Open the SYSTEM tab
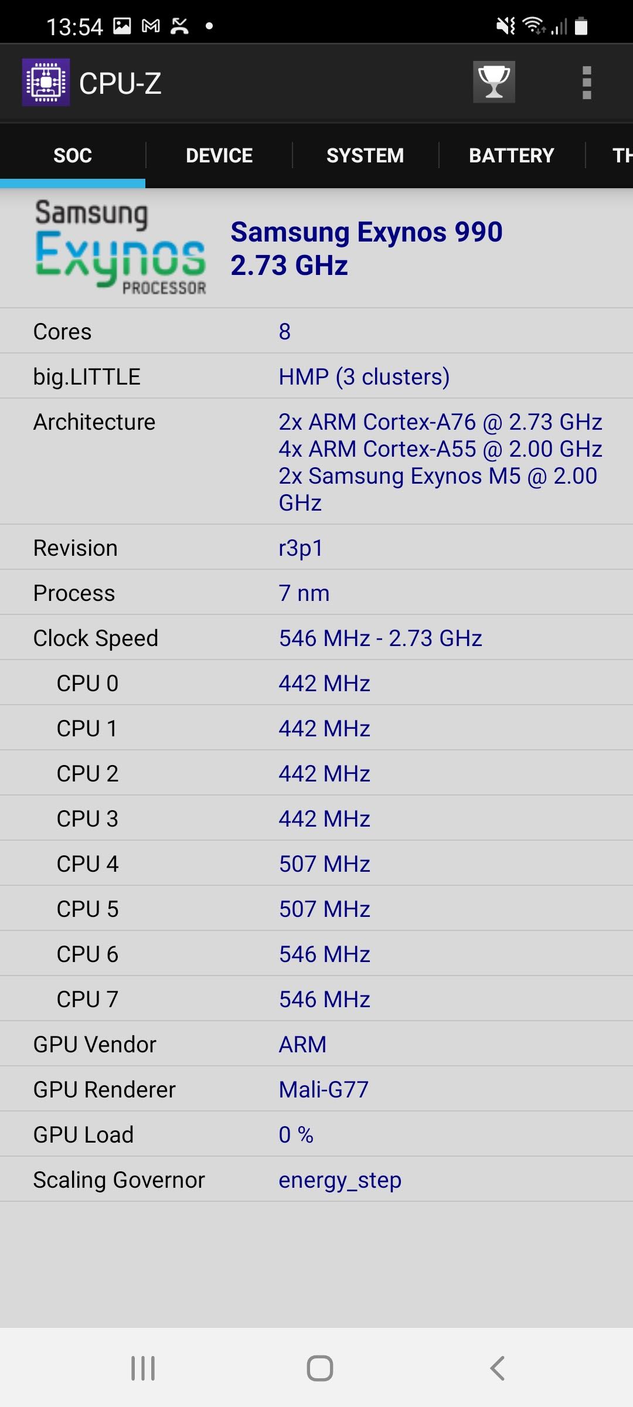 (x=365, y=155)
